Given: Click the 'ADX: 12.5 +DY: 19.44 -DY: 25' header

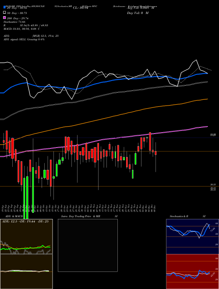Looking at the screenshot, I should 25,222.
